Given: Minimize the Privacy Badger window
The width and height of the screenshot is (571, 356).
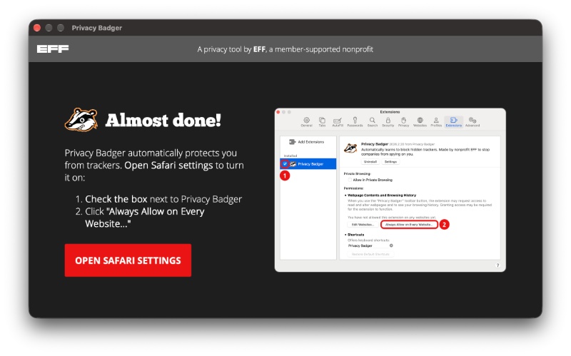Looking at the screenshot, I should click(x=49, y=28).
